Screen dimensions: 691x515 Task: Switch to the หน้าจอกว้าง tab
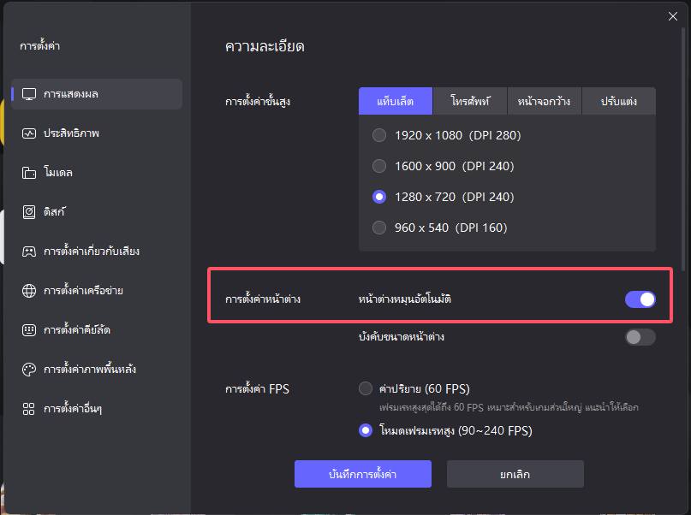point(545,101)
